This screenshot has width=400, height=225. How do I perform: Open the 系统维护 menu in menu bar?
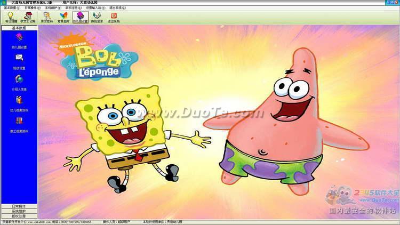(53, 8)
